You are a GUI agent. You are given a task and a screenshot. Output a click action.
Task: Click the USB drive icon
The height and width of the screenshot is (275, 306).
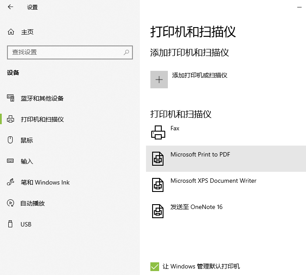[10, 224]
